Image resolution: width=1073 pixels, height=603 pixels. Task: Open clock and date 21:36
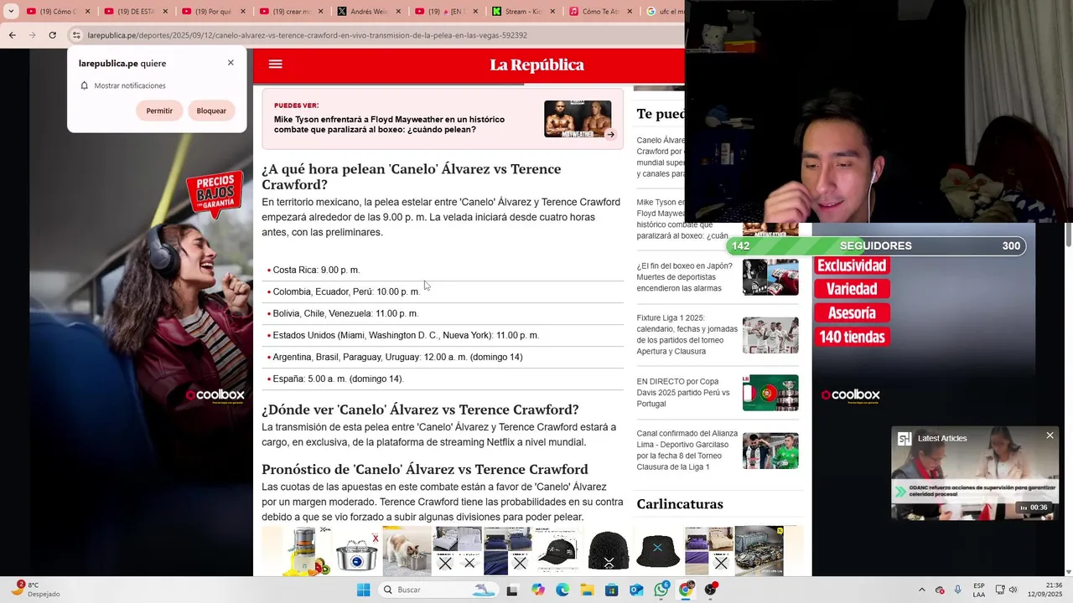click(1044, 590)
